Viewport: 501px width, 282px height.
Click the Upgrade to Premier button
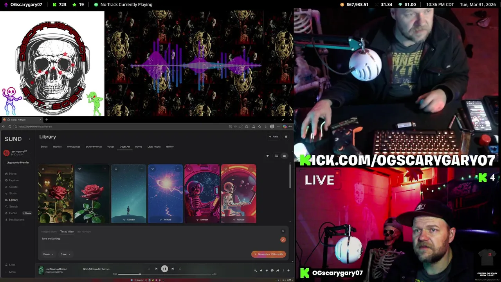pyautogui.click(x=18, y=163)
